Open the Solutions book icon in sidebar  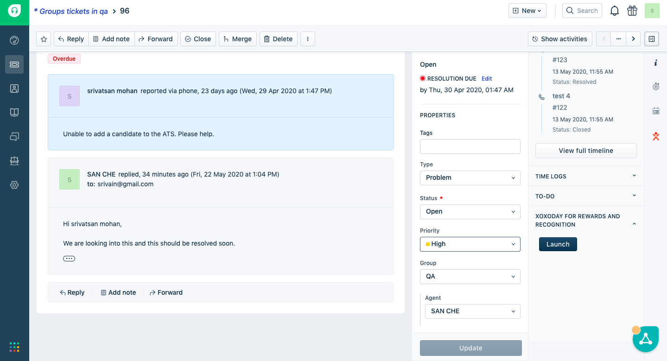14,113
